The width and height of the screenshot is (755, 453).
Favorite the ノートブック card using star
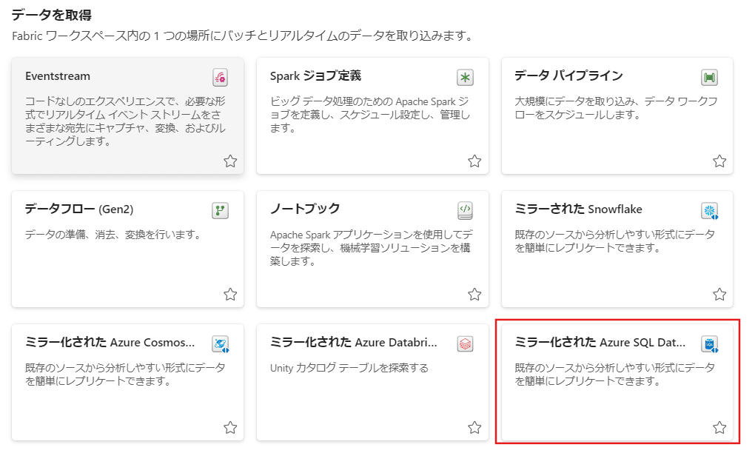[474, 294]
